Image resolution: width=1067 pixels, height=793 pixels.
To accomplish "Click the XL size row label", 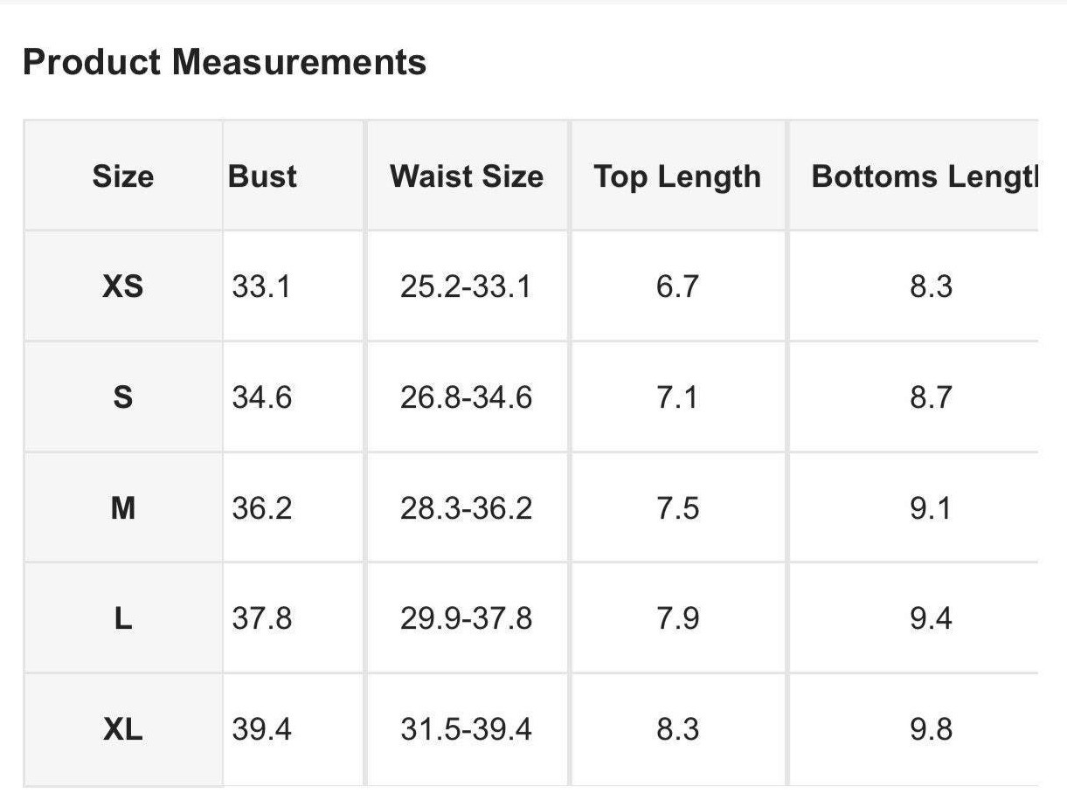I will pyautogui.click(x=122, y=729).
